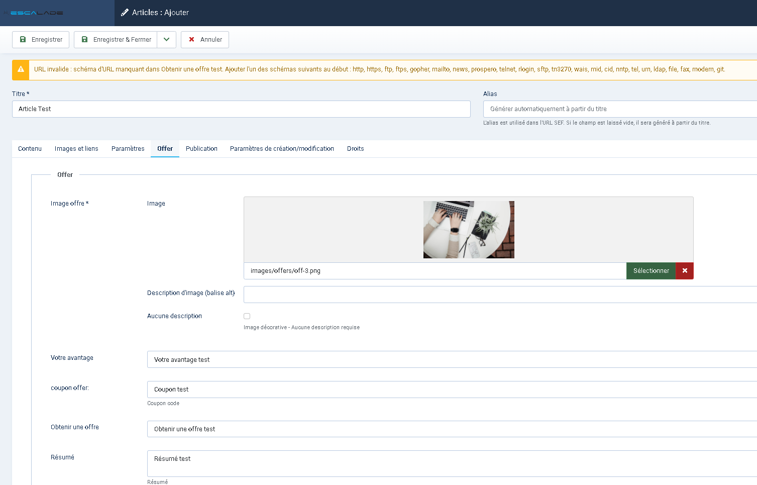757x485 pixels.
Task: Click the Image décorative hint text
Action: (301, 328)
